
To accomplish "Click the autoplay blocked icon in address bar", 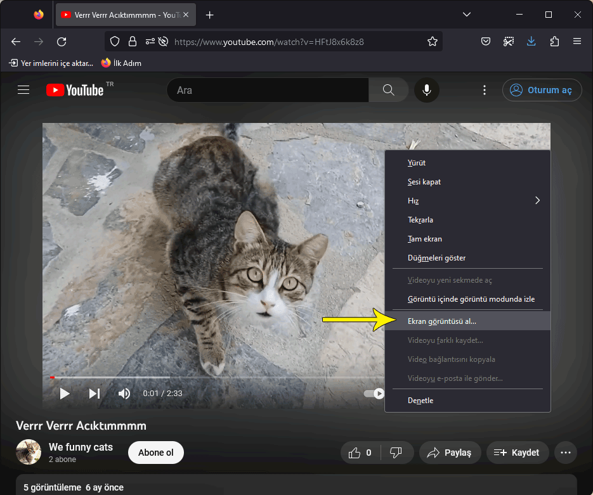I will pos(164,42).
